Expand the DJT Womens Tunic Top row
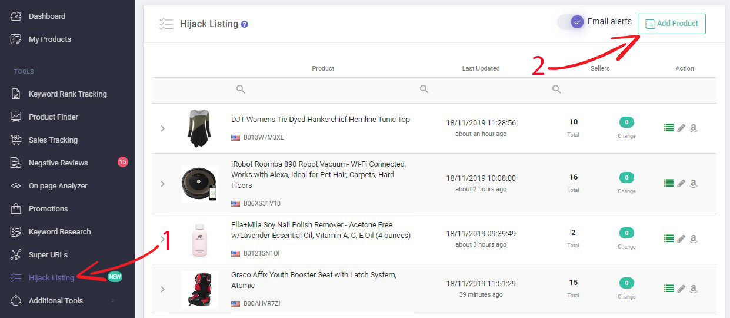730x318 pixels. click(x=163, y=128)
